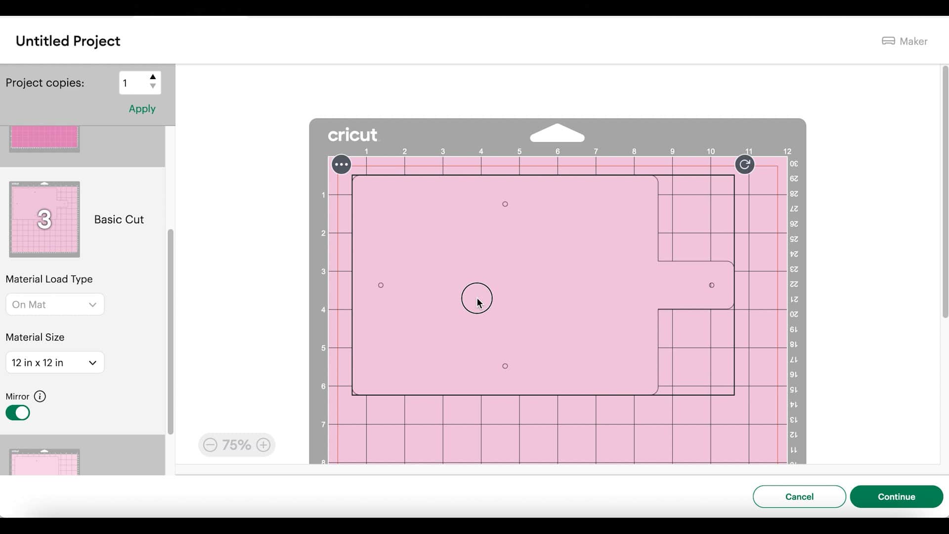Decrease project copies with down arrow

point(153,87)
